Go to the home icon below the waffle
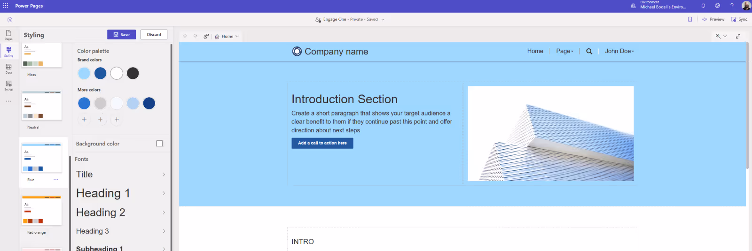Screen dimensions: 752x251 pyautogui.click(x=10, y=19)
